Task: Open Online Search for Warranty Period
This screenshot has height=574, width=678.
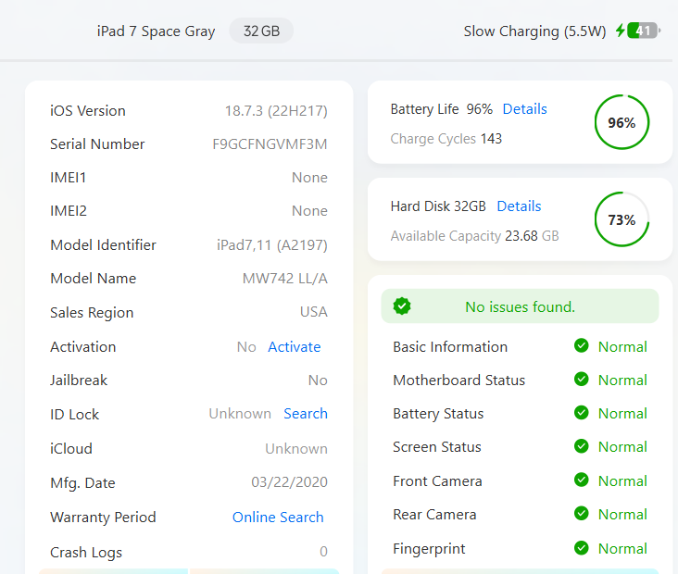Action: (278, 517)
